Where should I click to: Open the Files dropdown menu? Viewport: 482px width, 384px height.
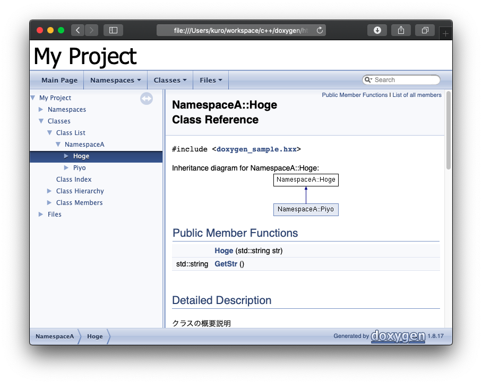coord(211,80)
